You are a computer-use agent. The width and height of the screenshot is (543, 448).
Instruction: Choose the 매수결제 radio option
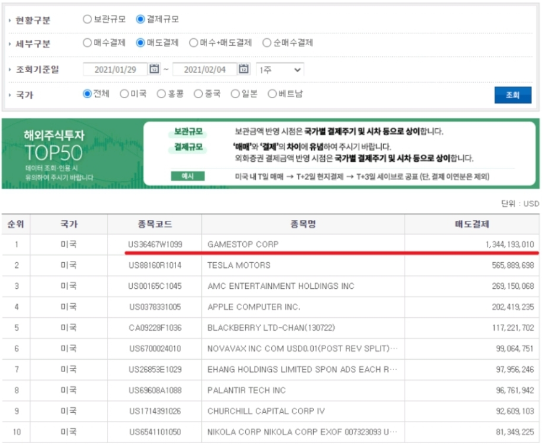[87, 43]
